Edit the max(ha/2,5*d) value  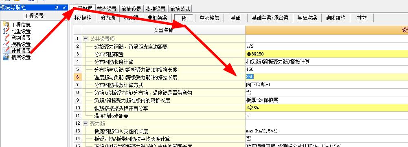coord(327,131)
